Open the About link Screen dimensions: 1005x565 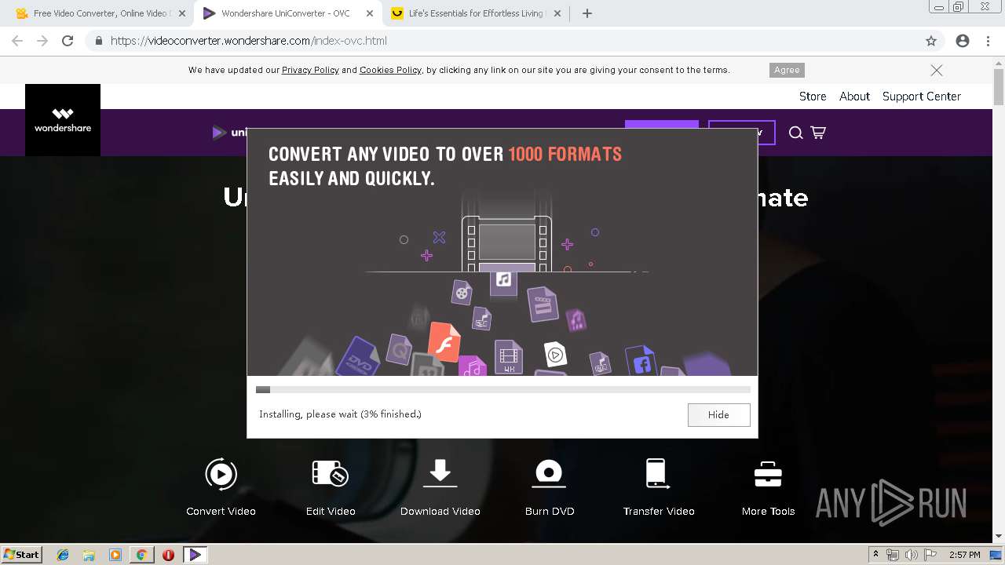[854, 97]
